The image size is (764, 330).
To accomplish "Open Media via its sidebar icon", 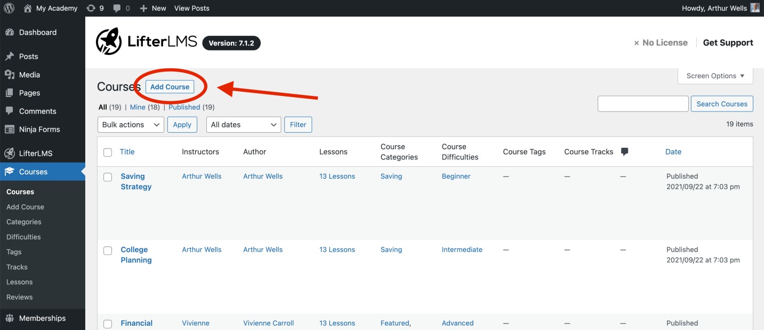I will click(x=9, y=75).
